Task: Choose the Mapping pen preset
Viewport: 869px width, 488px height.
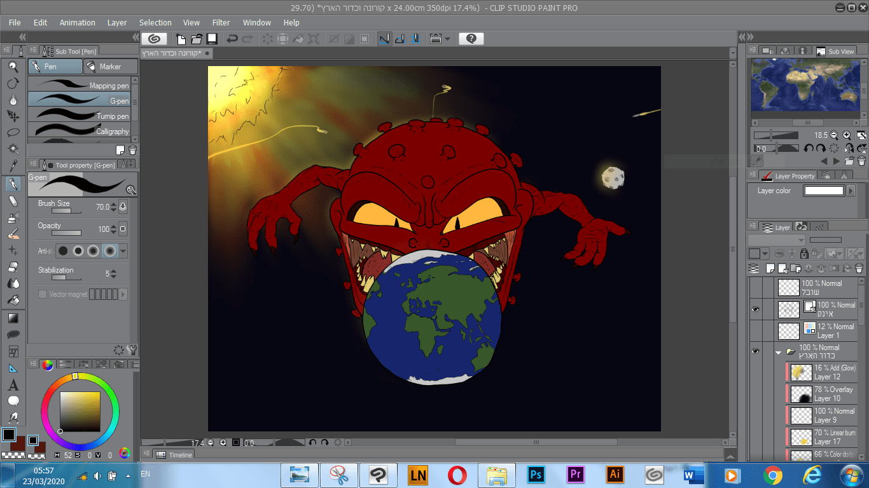Action: pos(83,85)
